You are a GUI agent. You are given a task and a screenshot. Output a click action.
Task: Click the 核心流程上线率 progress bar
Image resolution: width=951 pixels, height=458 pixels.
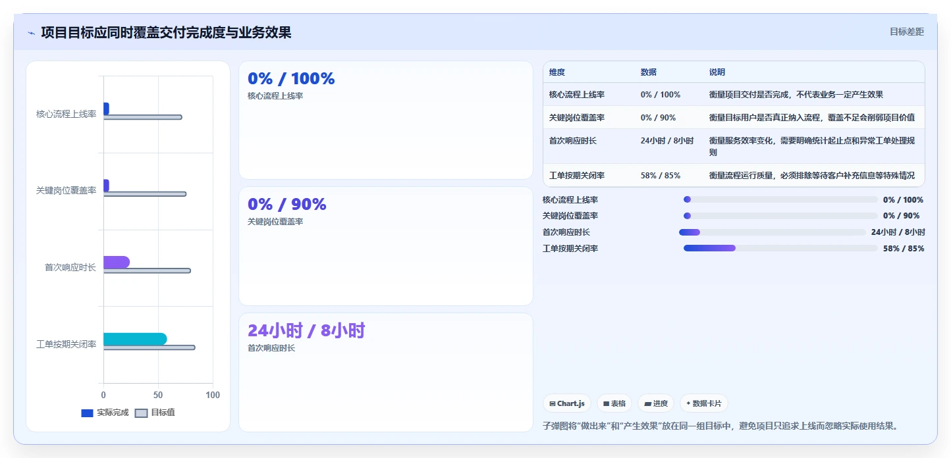tap(780, 199)
